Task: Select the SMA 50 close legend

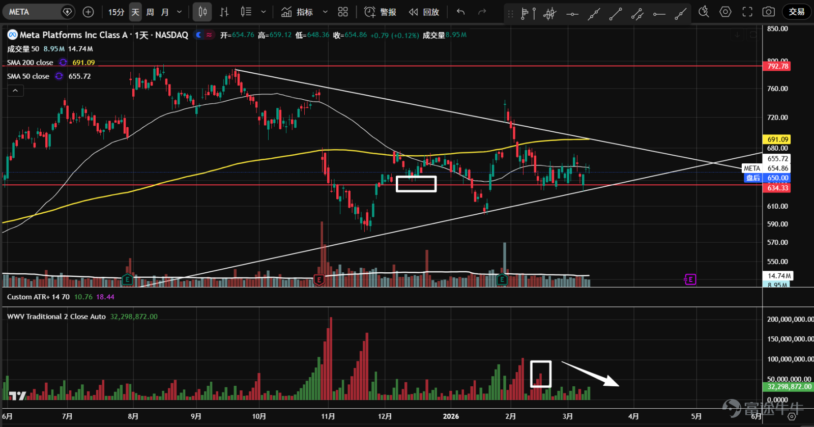Action: coord(28,76)
